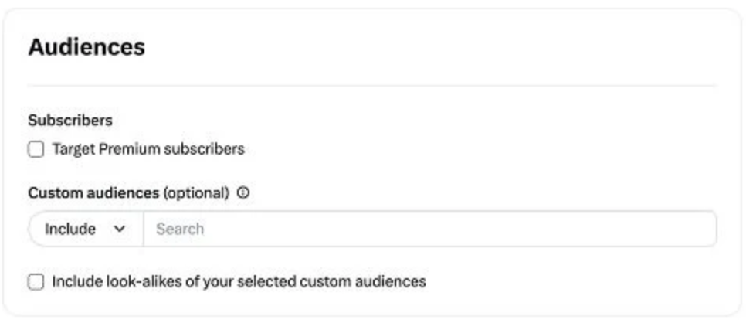The image size is (746, 323).
Task: Click the Audiences section heading
Action: click(86, 47)
